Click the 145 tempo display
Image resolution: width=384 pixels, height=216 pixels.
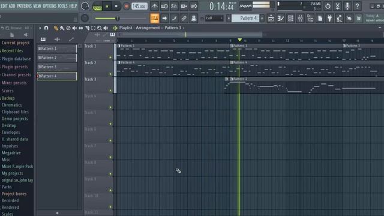[140, 6]
